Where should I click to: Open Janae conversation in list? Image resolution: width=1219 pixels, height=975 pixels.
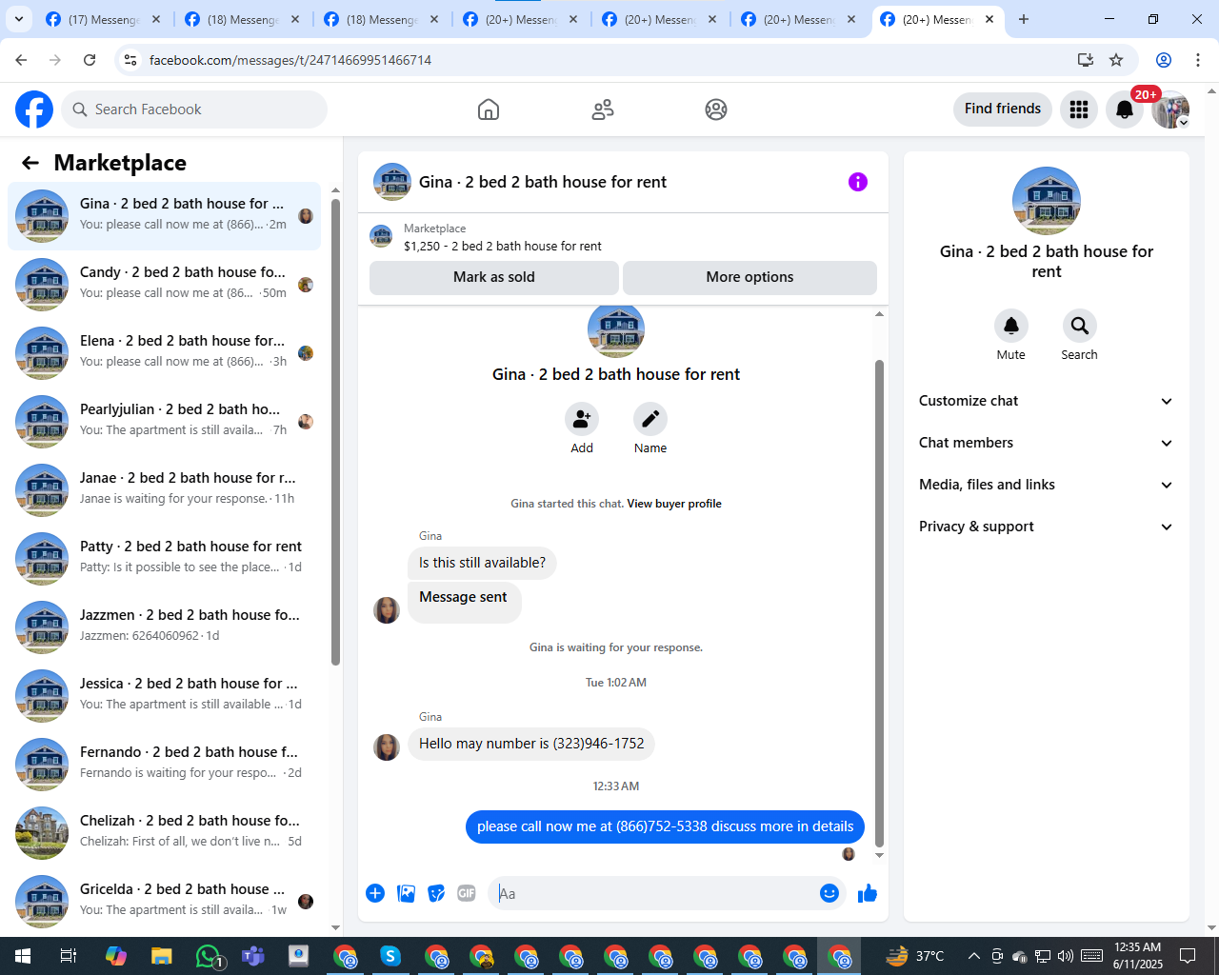click(x=165, y=490)
